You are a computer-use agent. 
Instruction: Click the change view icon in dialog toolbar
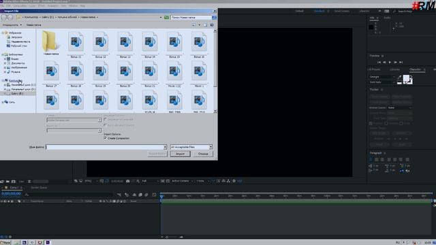(193, 25)
